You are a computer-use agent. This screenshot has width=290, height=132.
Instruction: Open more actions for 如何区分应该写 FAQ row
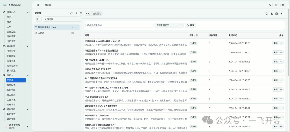(281, 52)
